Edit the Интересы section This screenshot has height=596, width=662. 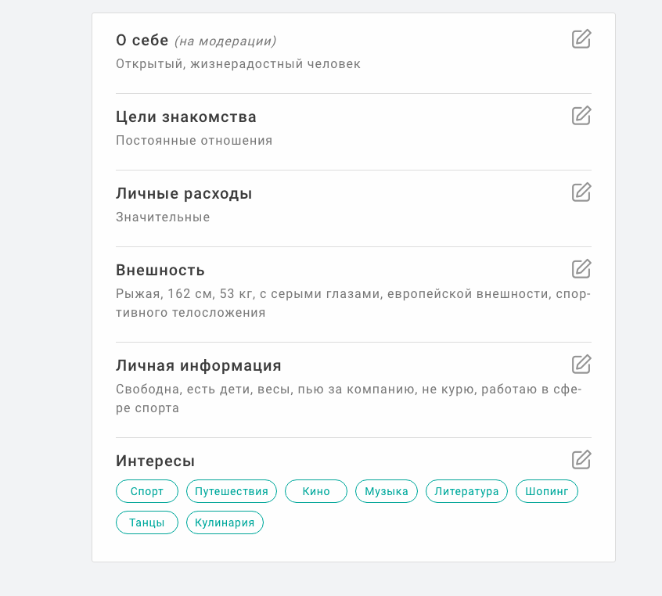(581, 460)
